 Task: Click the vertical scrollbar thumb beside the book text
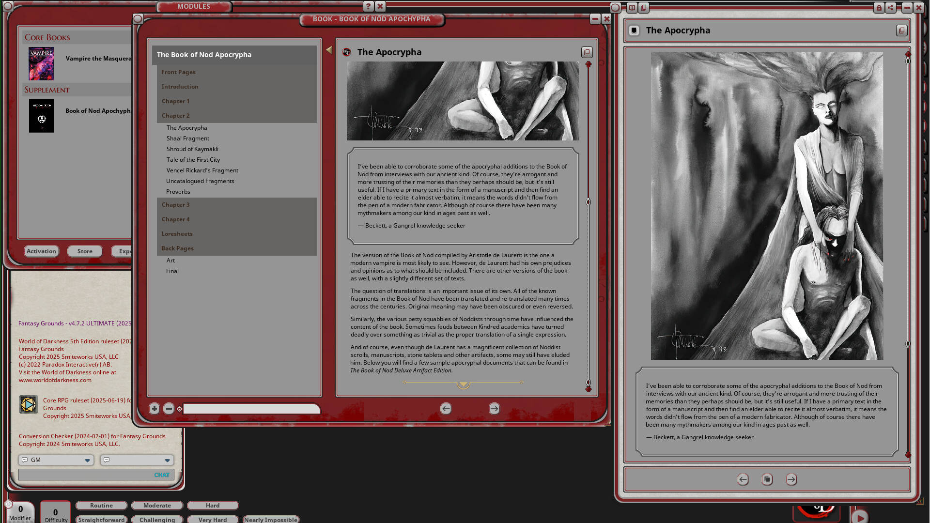(x=589, y=202)
